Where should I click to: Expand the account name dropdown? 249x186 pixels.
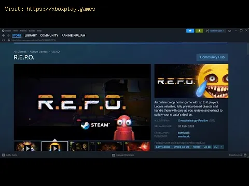pos(217,31)
